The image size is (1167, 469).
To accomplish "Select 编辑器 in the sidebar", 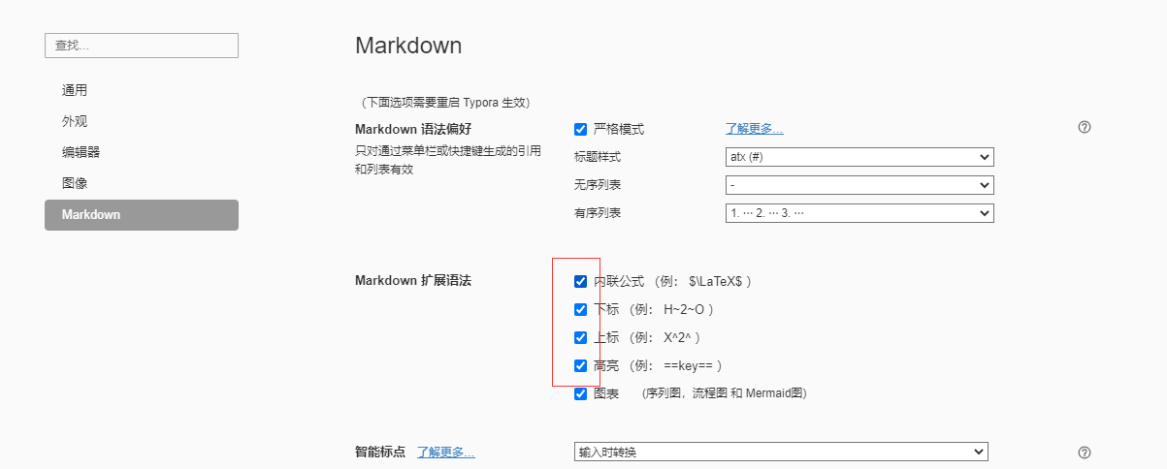I will 142,152.
